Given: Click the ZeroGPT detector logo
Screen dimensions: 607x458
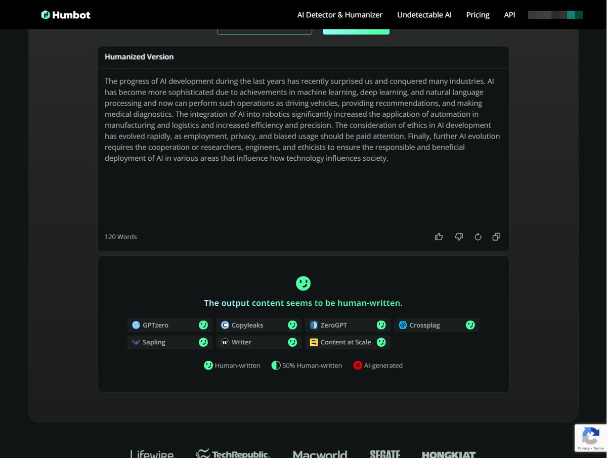Looking at the screenshot, I should coord(314,325).
